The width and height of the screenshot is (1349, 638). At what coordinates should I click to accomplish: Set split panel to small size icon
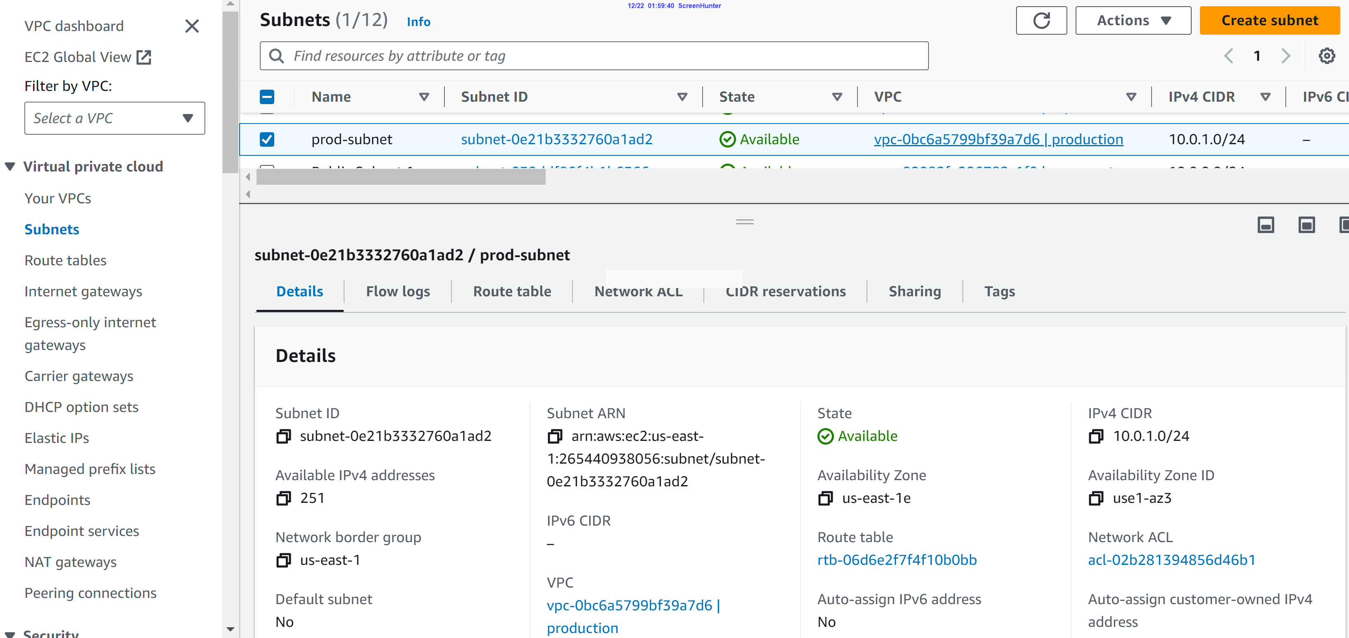point(1265,225)
